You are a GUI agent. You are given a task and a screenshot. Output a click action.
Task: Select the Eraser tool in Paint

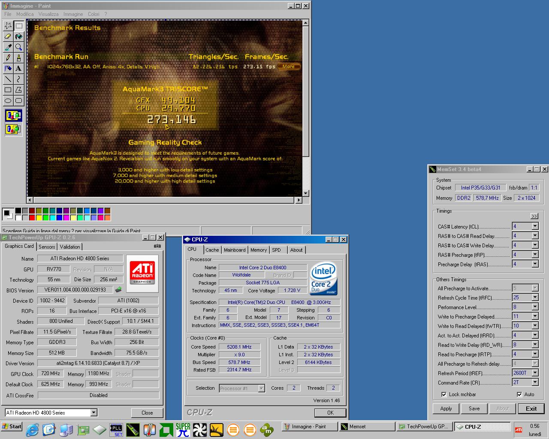[x=8, y=36]
